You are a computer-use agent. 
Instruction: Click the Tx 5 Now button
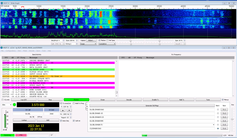224,125
